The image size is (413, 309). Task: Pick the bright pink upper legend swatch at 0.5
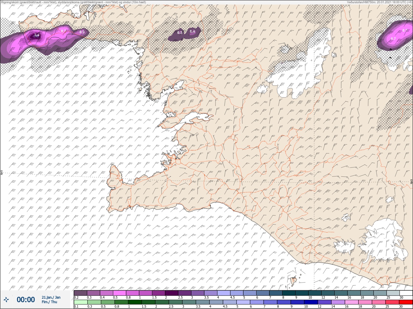point(119,293)
